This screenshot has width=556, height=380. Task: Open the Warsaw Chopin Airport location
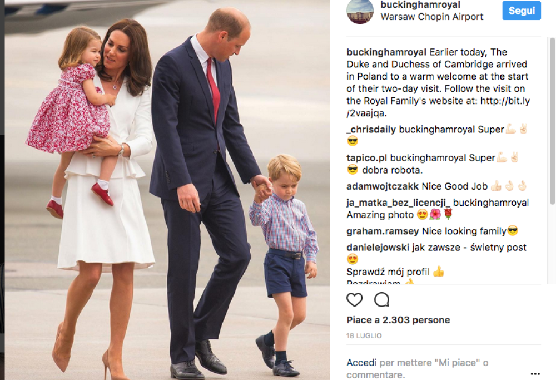pos(432,17)
